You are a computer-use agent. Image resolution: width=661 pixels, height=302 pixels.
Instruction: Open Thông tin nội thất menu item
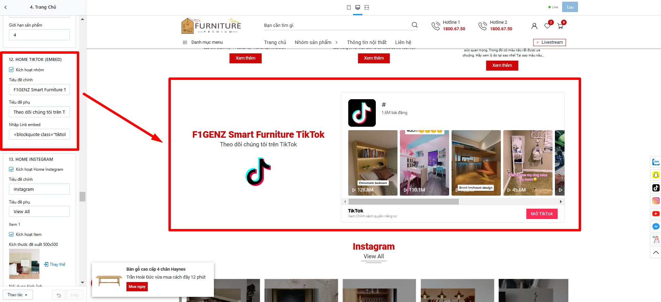click(367, 42)
